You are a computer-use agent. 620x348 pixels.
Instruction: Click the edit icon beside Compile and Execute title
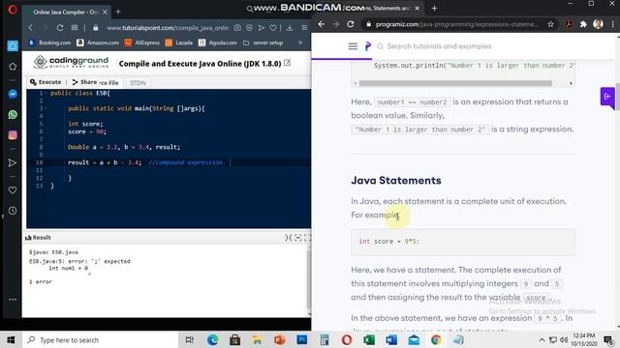[x=288, y=63]
